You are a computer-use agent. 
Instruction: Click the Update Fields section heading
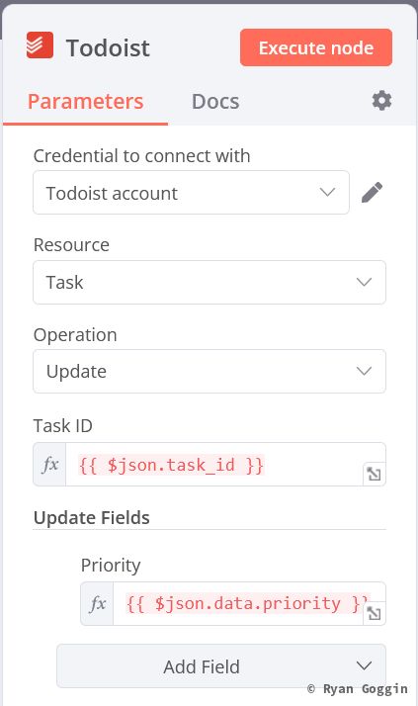[92, 518]
